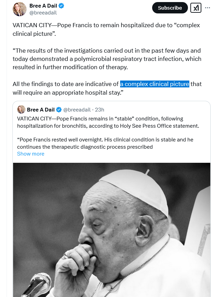This screenshot has width=211, height=297.
Task: Click the "polymicrobial respiratory tract infection" paragraph
Action: point(107,59)
